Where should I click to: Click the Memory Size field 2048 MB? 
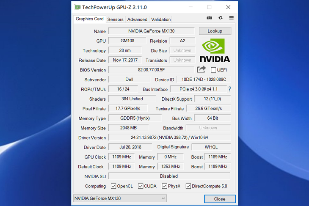coord(129,128)
